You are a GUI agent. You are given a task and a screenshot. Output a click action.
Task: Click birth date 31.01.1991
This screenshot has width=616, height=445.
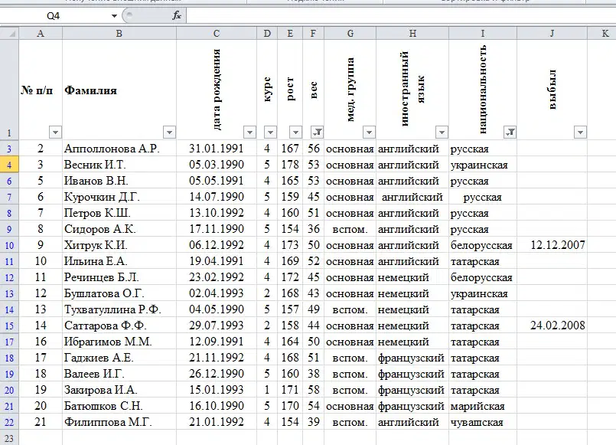pyautogui.click(x=217, y=149)
